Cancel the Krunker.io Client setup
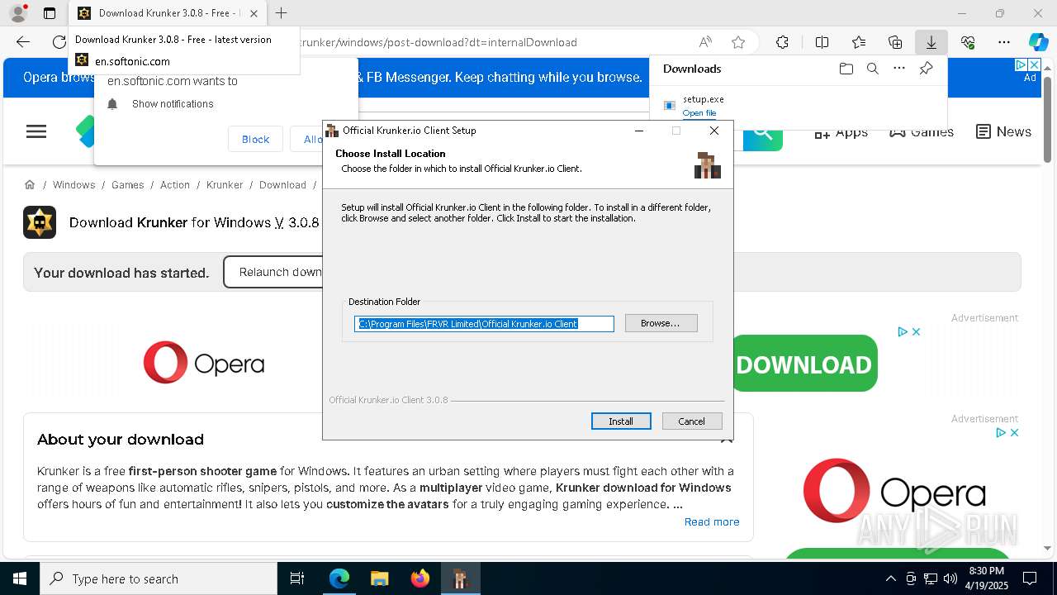 [692, 421]
